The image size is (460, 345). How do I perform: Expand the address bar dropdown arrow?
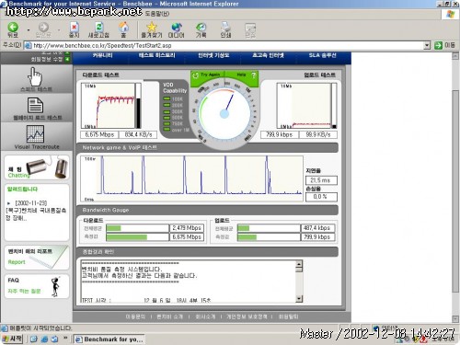pos(427,46)
